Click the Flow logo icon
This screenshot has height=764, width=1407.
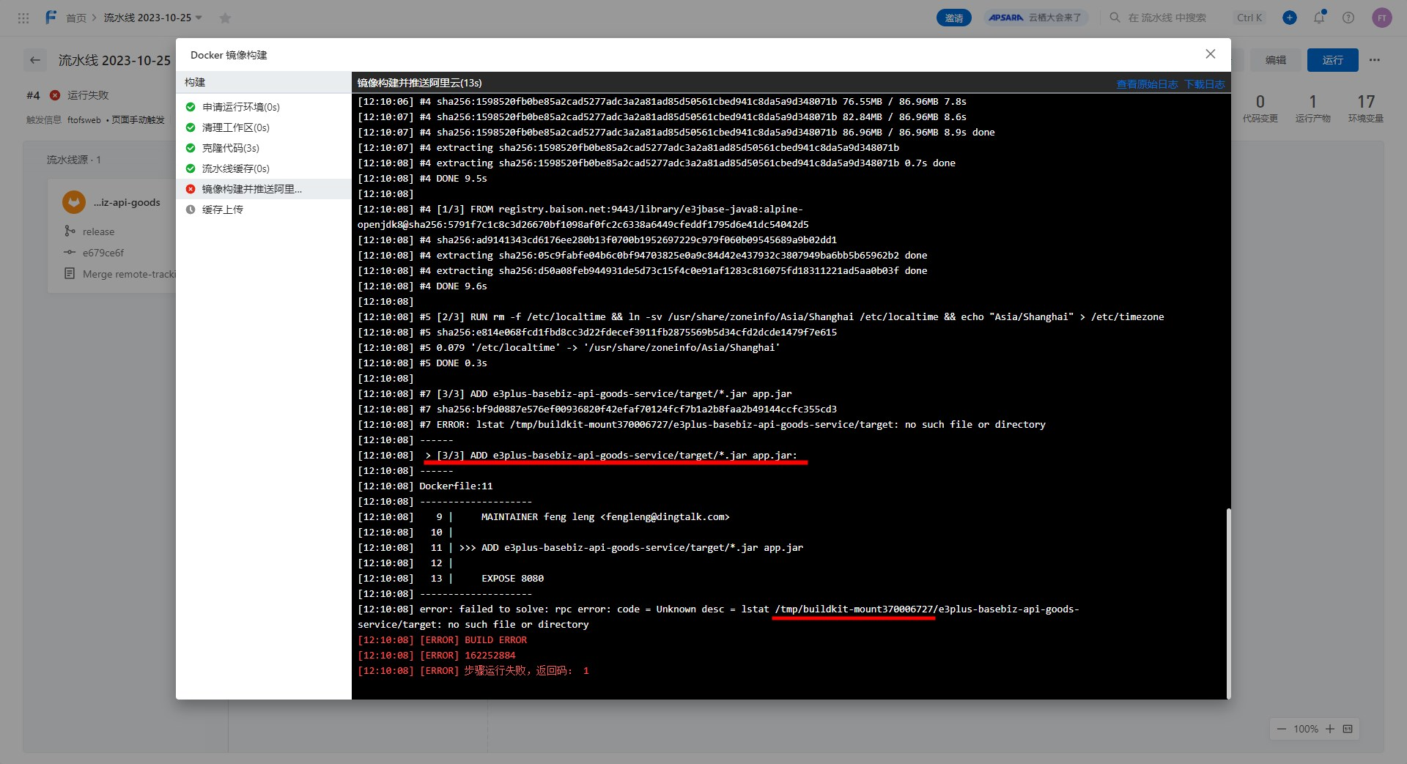(51, 17)
